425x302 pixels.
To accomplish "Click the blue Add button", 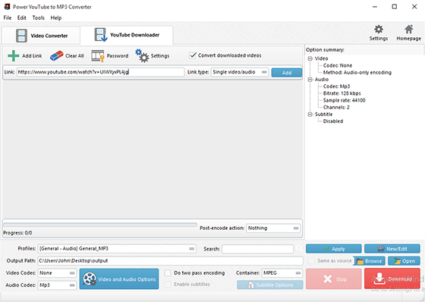I will coord(287,72).
